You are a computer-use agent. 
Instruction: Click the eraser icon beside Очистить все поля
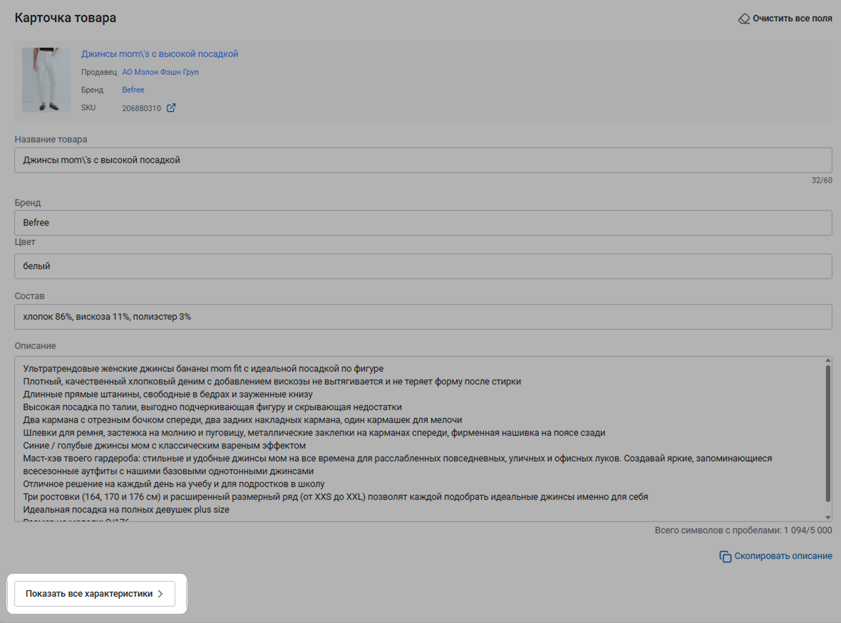click(744, 19)
